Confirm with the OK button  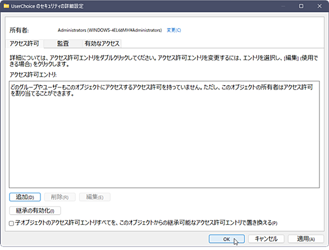227,239
